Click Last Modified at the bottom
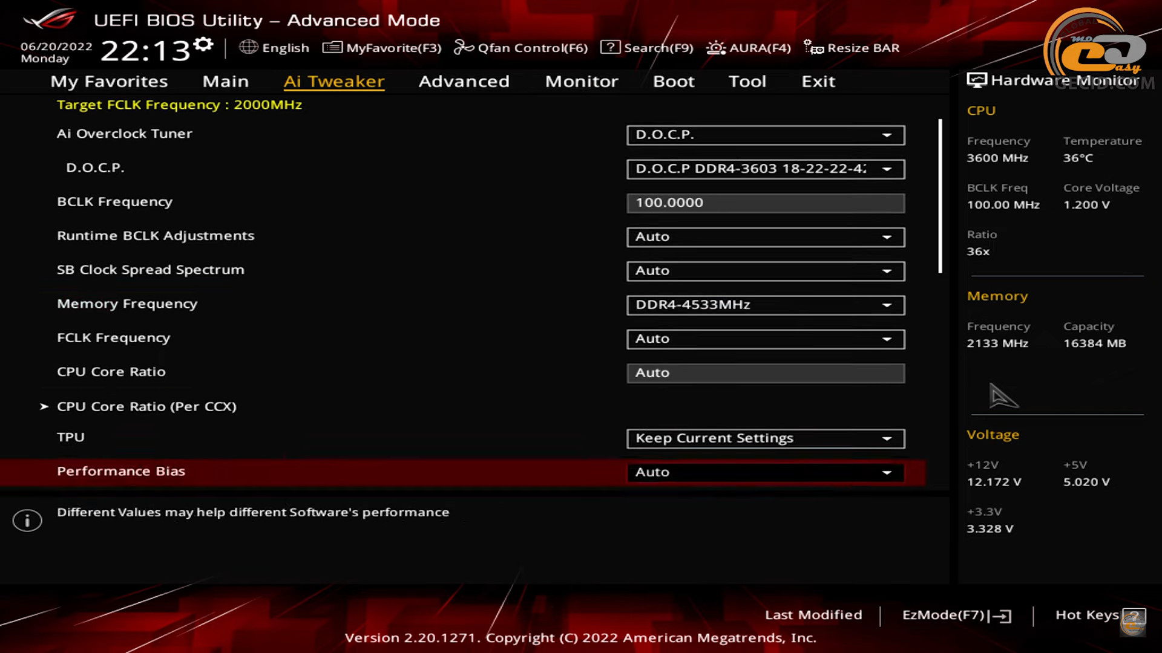 813,615
